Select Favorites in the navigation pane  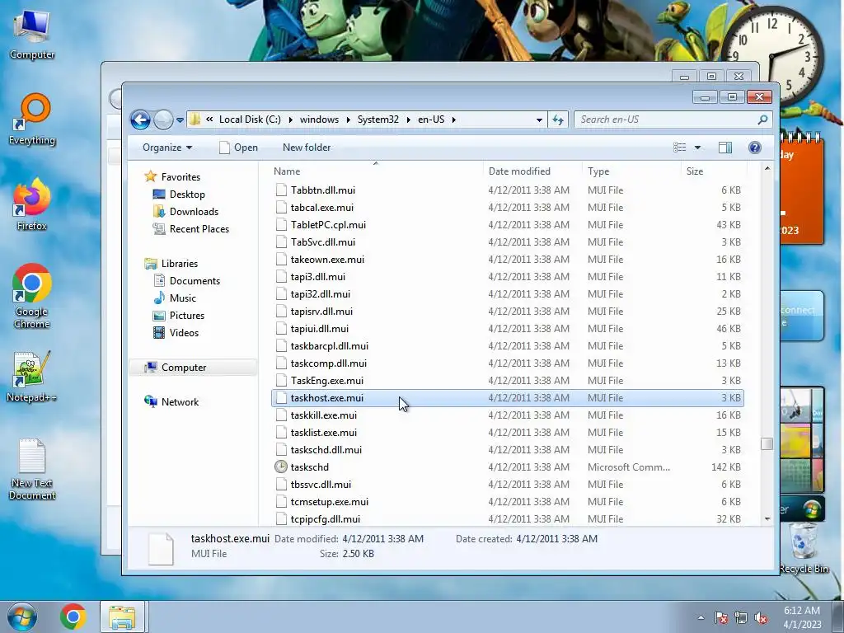coord(181,177)
